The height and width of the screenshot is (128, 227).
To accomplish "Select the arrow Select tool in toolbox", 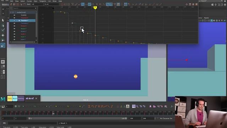I will coord(3,20).
